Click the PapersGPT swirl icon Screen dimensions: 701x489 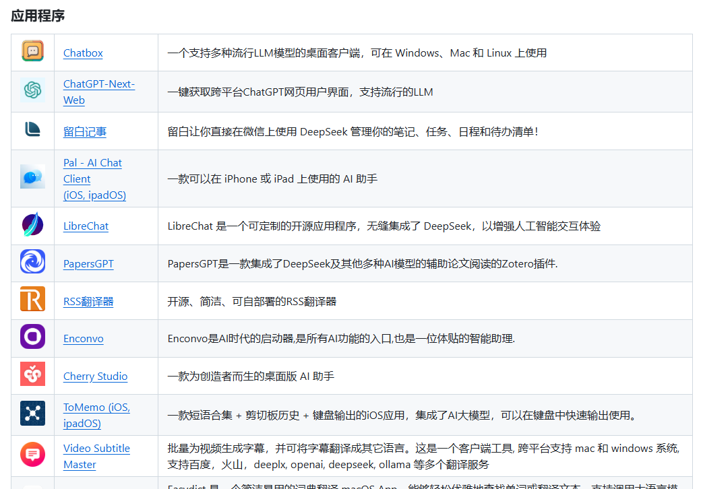tap(32, 263)
